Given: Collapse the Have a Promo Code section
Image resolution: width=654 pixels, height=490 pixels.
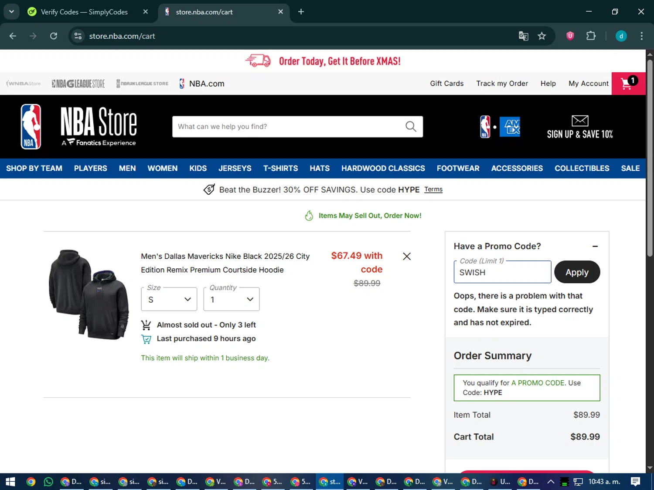Looking at the screenshot, I should point(595,247).
